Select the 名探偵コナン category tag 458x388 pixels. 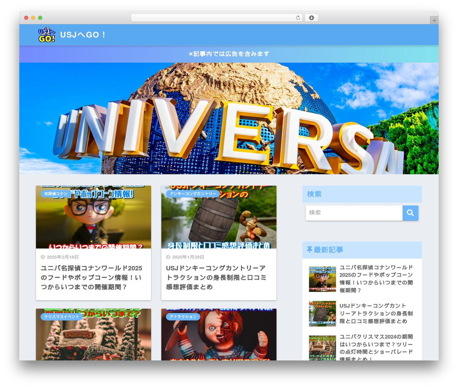[56, 194]
